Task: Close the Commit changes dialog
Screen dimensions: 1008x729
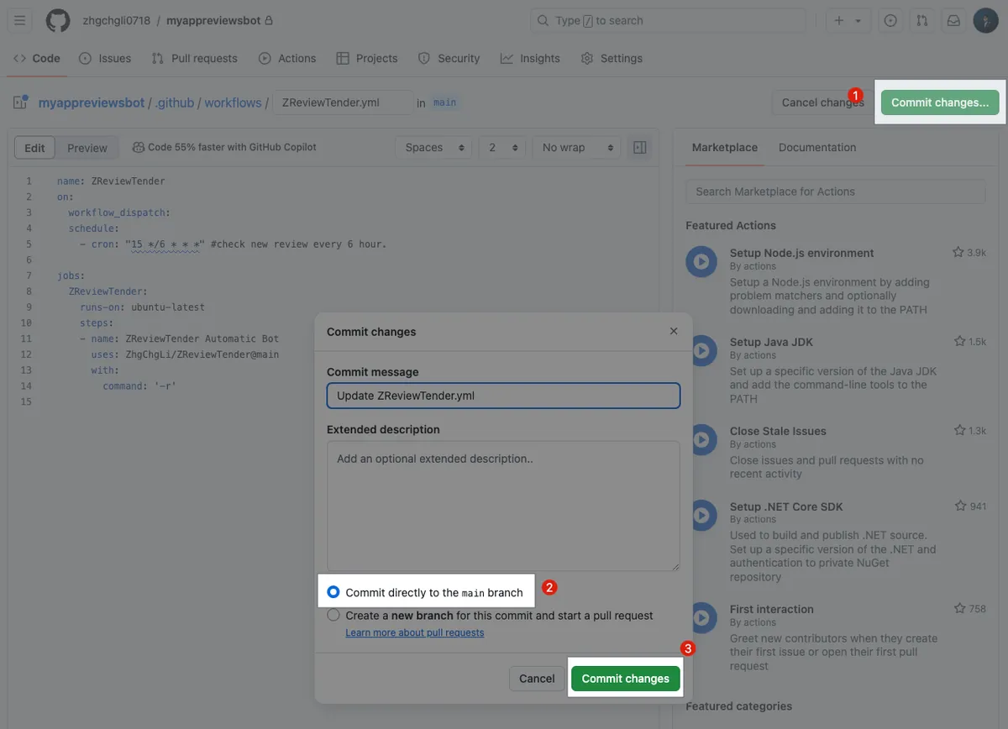Action: point(674,331)
